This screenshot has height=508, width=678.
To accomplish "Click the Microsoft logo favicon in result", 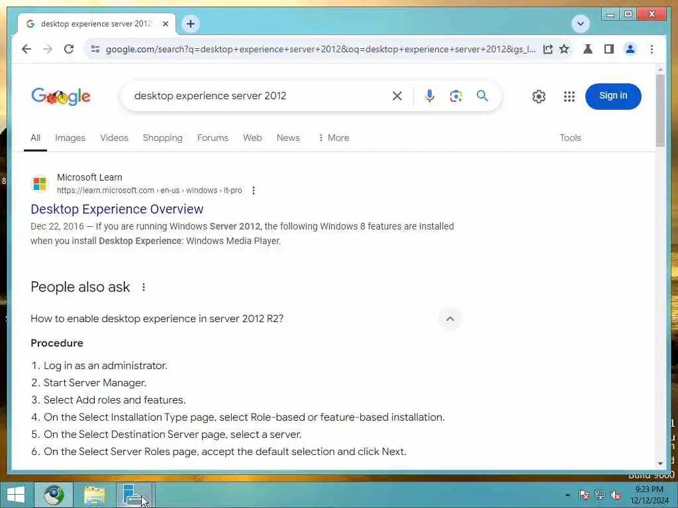I will (39, 184).
